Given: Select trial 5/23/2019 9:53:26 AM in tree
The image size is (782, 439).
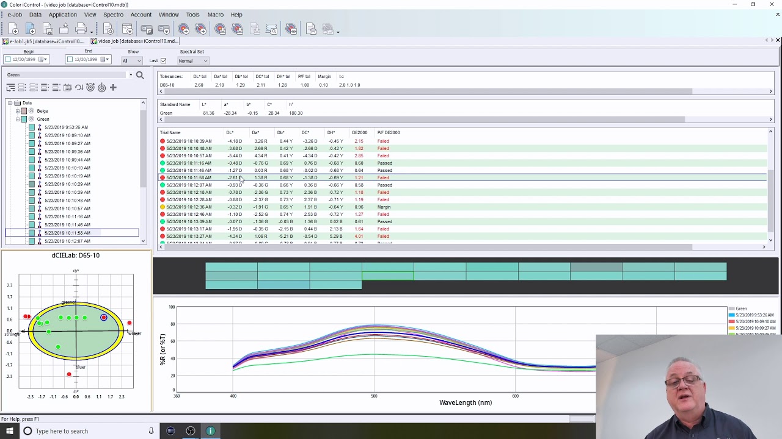Looking at the screenshot, I should click(66, 127).
